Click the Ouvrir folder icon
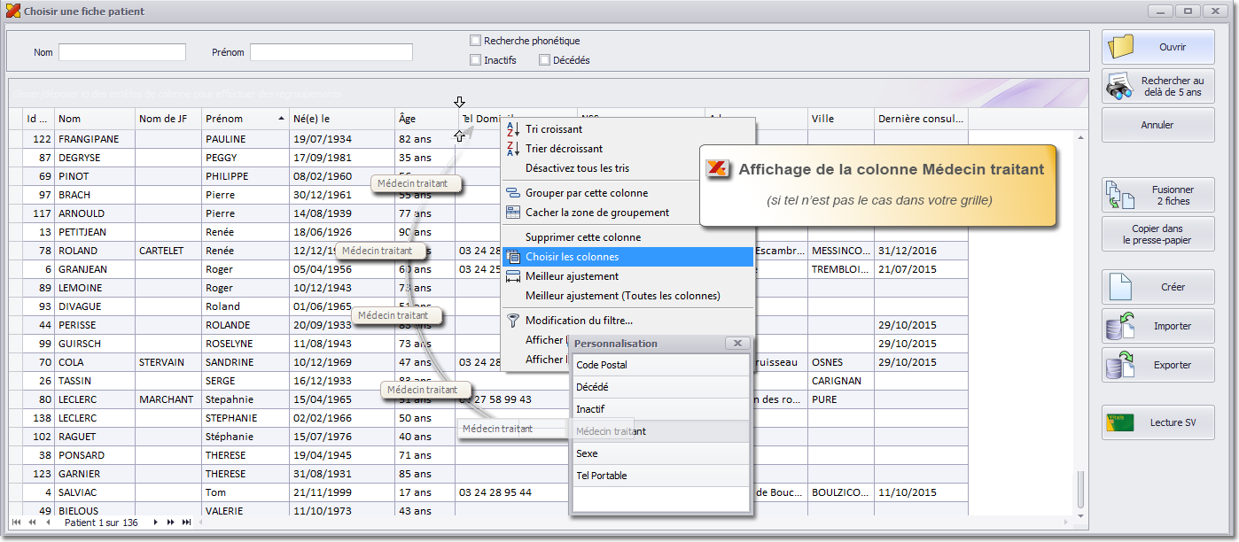 1122,47
